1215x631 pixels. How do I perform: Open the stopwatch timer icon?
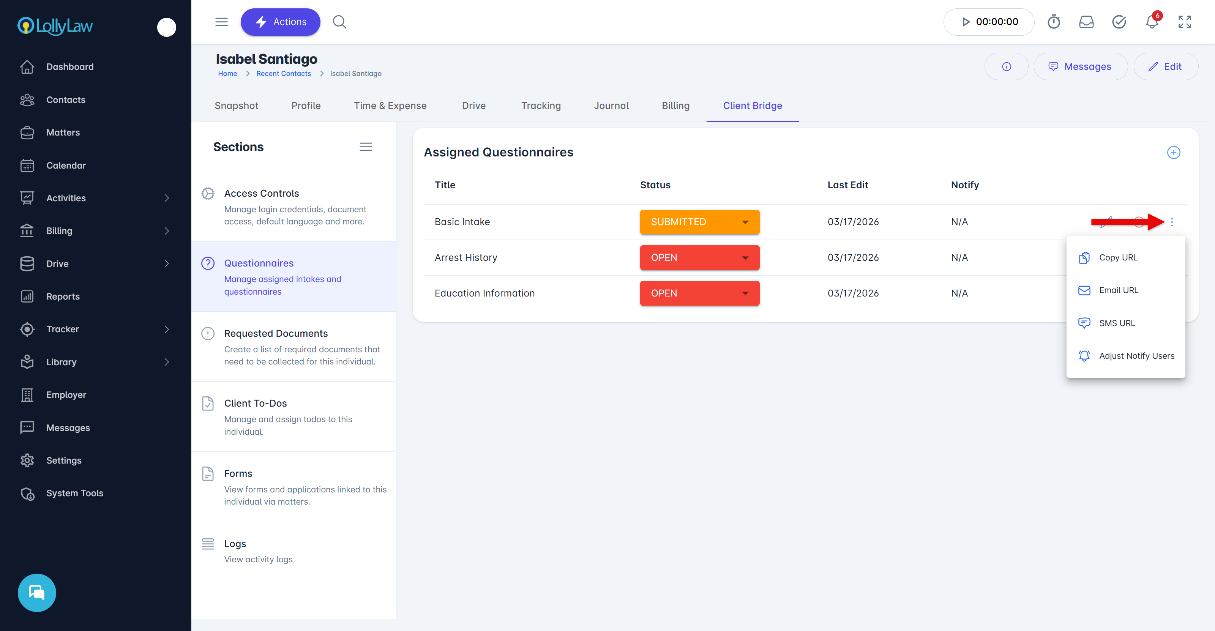(x=1054, y=22)
